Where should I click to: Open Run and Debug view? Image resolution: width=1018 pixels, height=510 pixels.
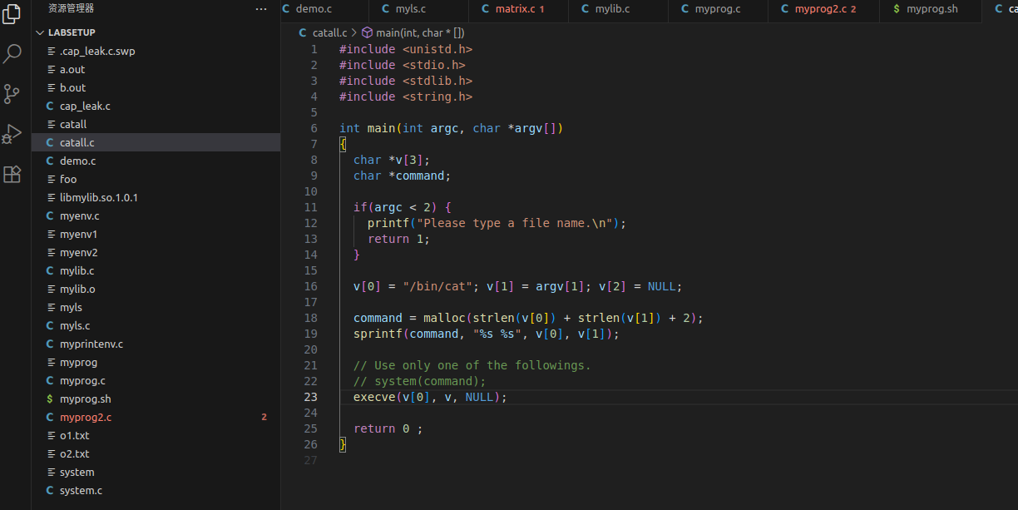tap(12, 134)
